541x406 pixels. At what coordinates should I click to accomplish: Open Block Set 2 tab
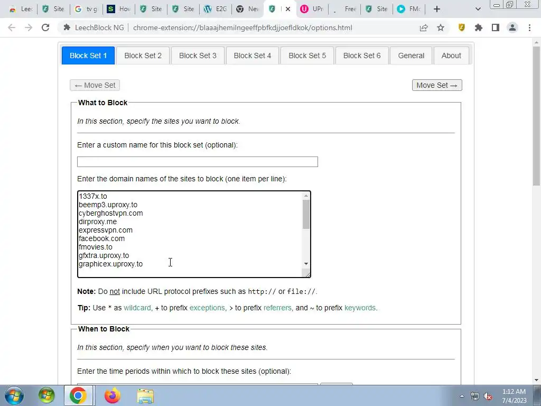pyautogui.click(x=143, y=56)
